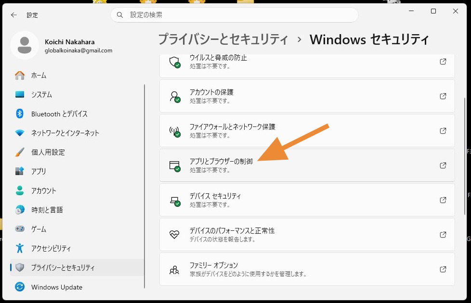Click external-link icon for デバイス セキュリティ
The image size is (471, 303).
point(443,200)
